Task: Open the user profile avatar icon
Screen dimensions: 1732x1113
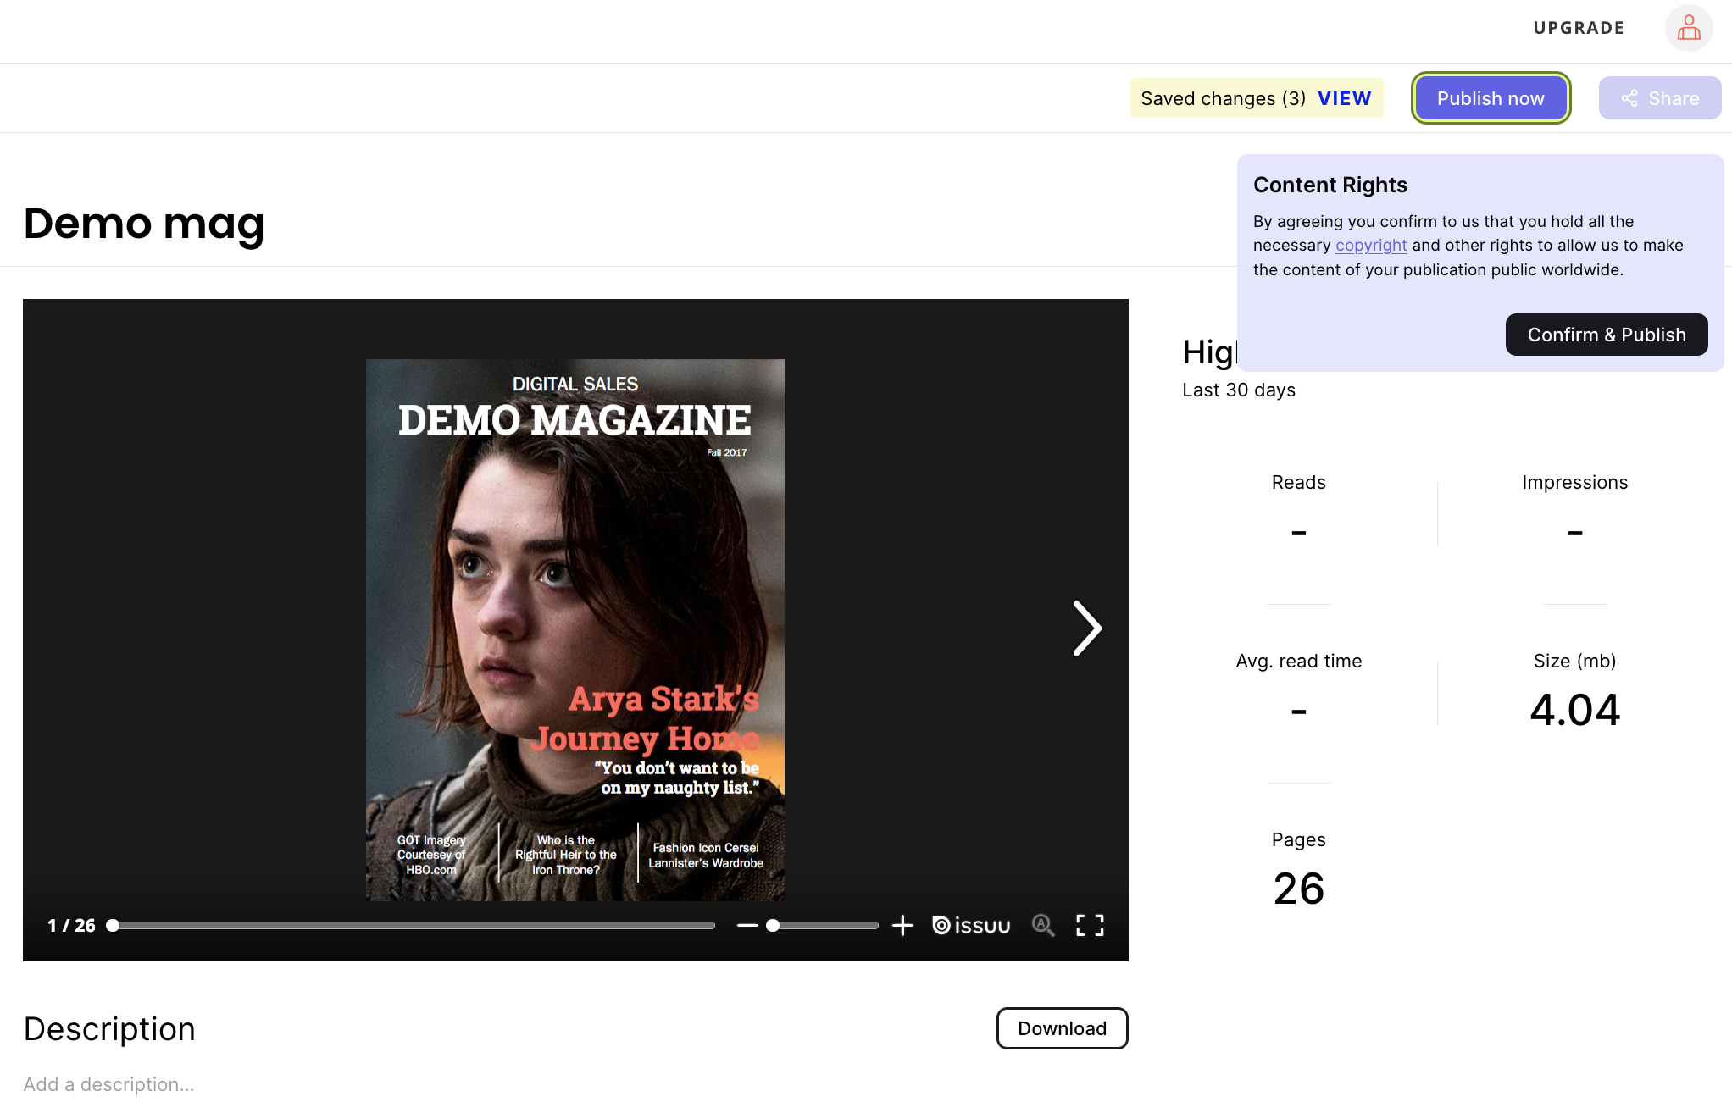Action: pos(1688,28)
